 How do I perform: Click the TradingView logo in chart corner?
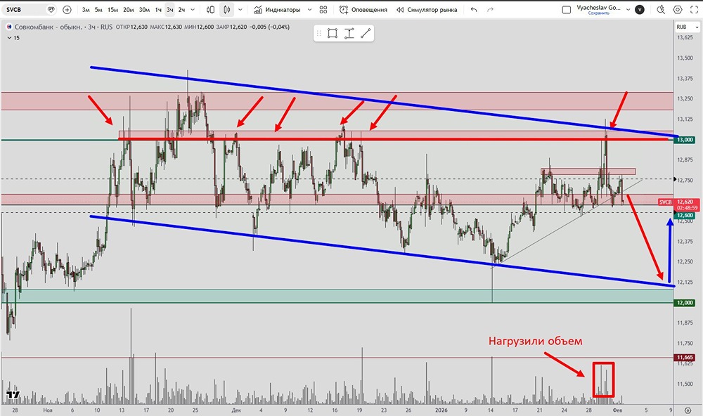coord(13,395)
